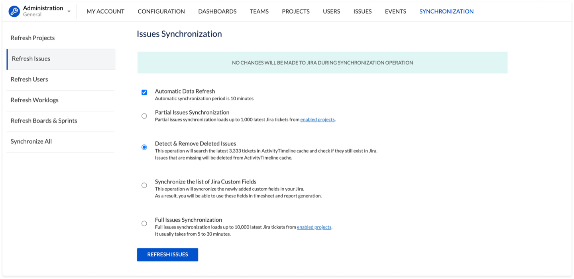
Task: Choose Synchronize the list of Jira Custom Fields
Action: (144, 185)
